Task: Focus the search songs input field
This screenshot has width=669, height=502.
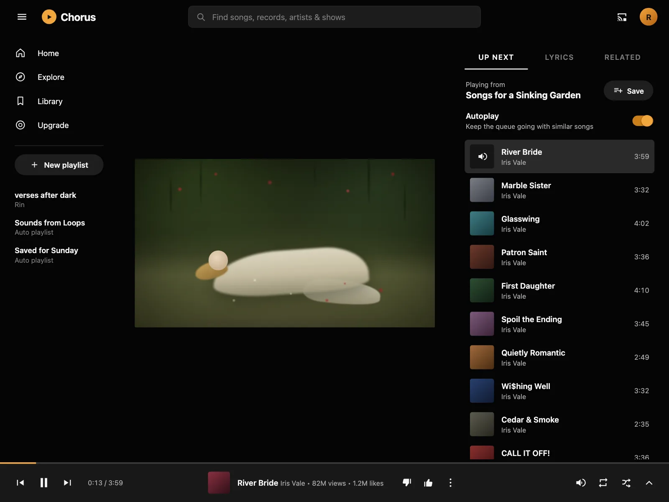Action: coord(334,17)
